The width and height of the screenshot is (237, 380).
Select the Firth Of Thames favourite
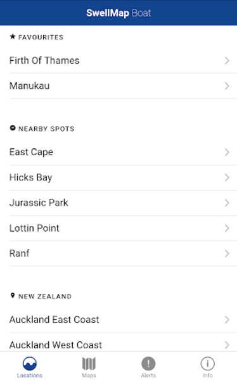123,61
